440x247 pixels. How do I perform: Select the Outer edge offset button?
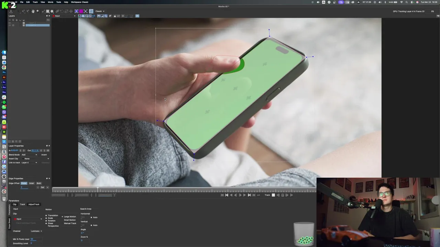pyautogui.click(x=24, y=183)
